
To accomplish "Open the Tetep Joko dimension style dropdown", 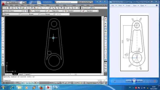I will coord(57,11).
